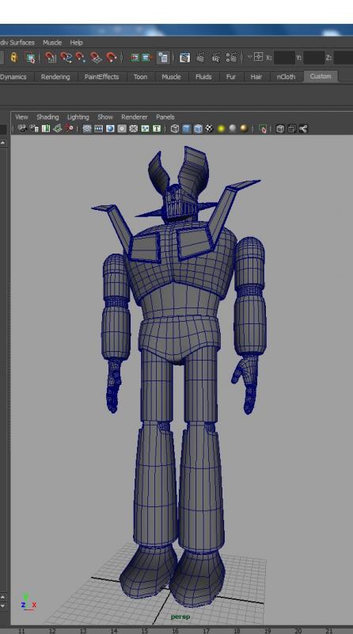Open the Muscle menu in menu bar
This screenshot has width=353, height=634.
[52, 42]
